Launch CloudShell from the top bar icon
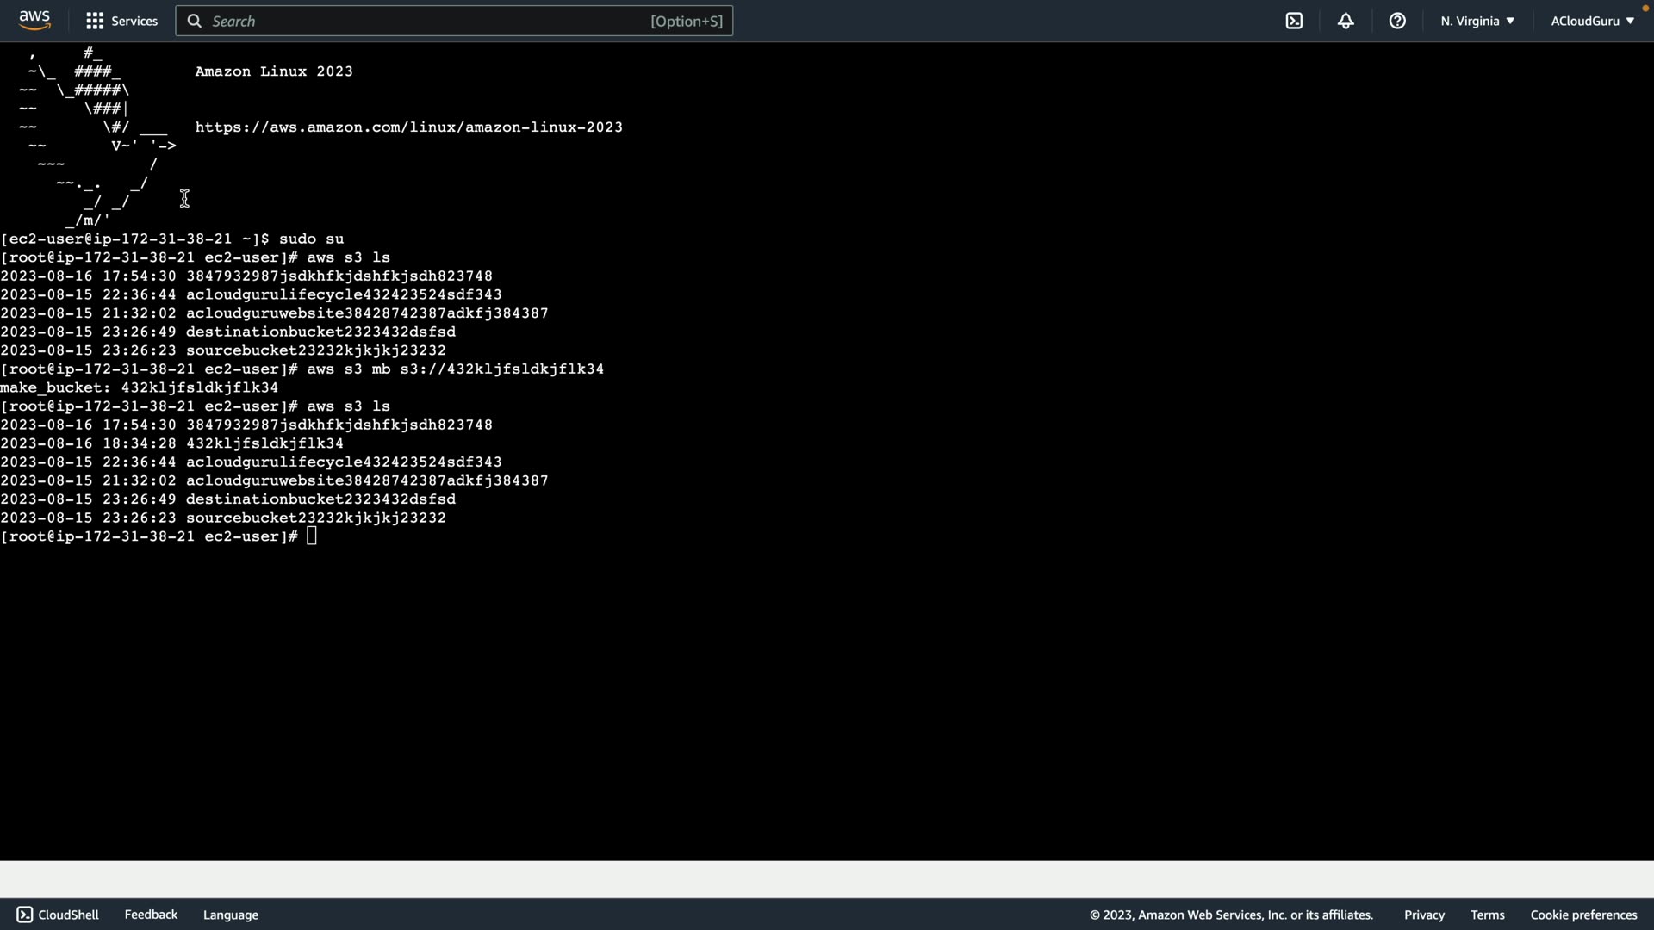 [1294, 21]
